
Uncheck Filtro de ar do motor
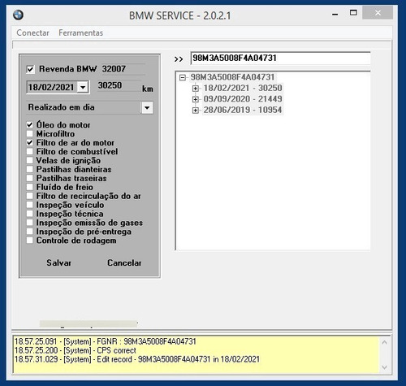click(29, 143)
